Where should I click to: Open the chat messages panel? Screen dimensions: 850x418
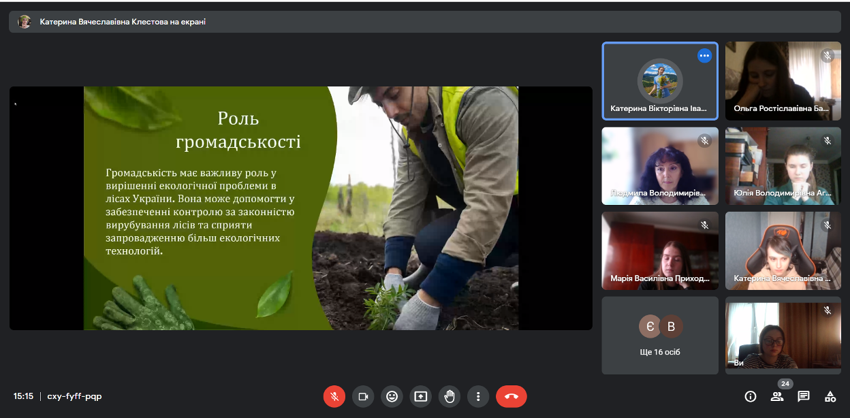click(804, 396)
